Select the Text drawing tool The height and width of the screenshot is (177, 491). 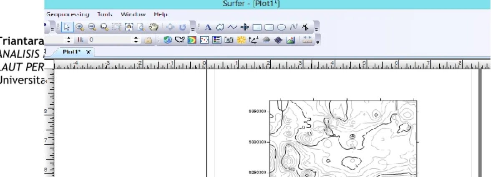tap(208, 27)
